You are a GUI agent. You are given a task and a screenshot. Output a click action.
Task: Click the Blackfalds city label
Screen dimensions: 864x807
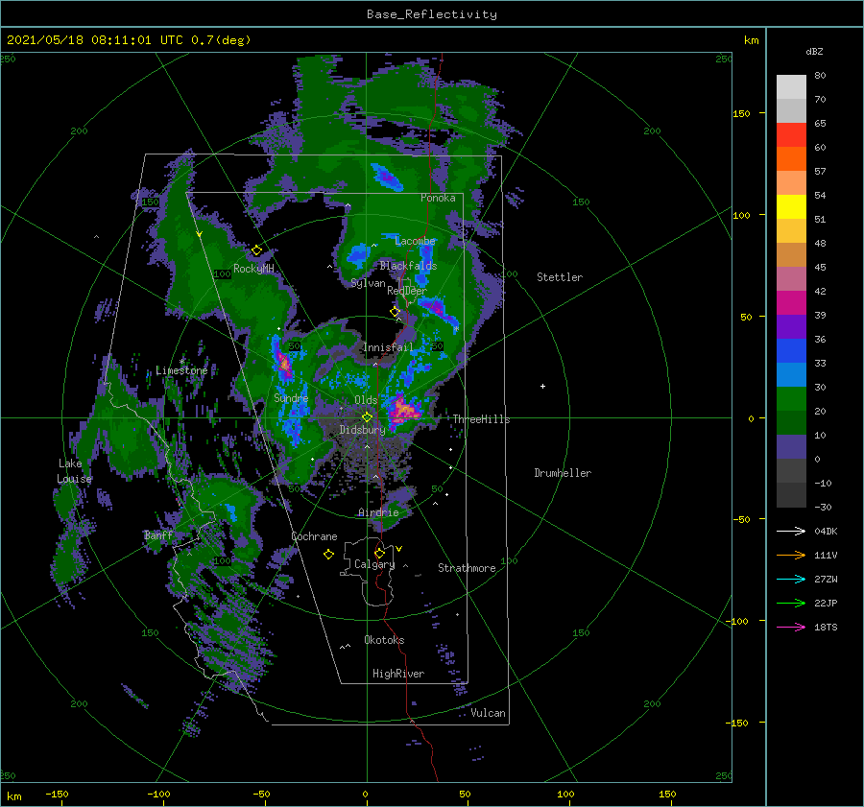click(408, 266)
